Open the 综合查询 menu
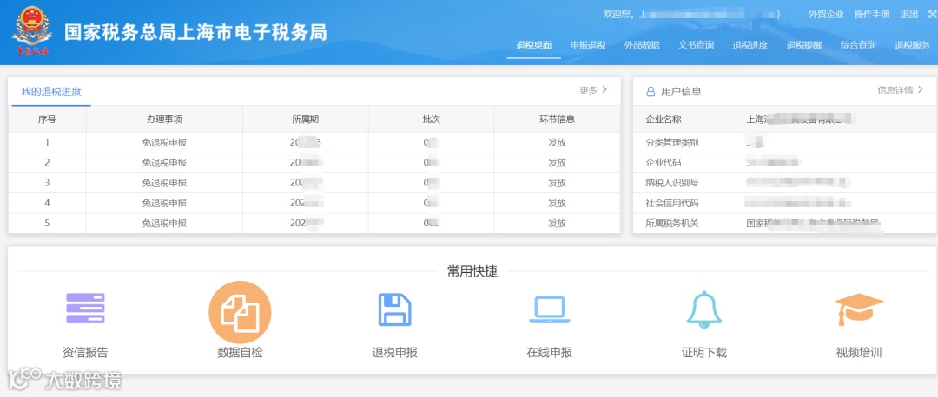938x397 pixels. (x=858, y=45)
